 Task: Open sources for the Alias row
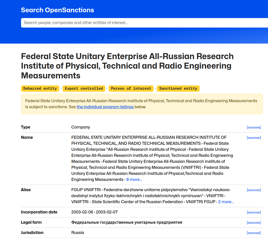[x=254, y=190]
